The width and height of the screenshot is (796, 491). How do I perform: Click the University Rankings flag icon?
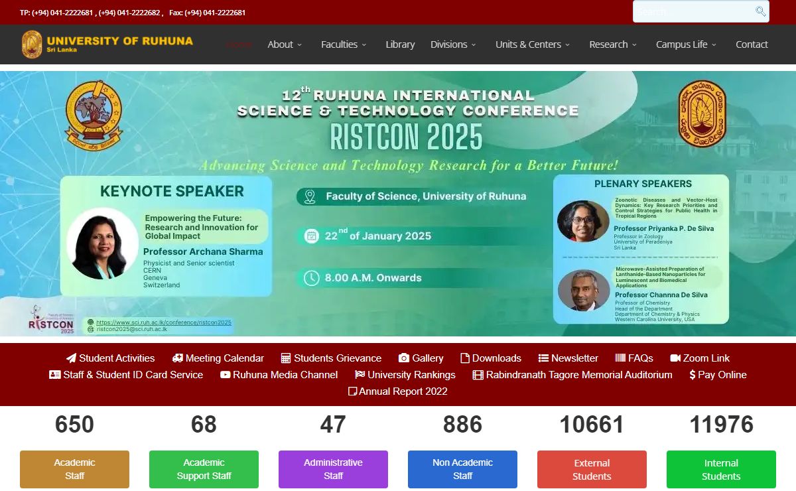click(x=360, y=375)
